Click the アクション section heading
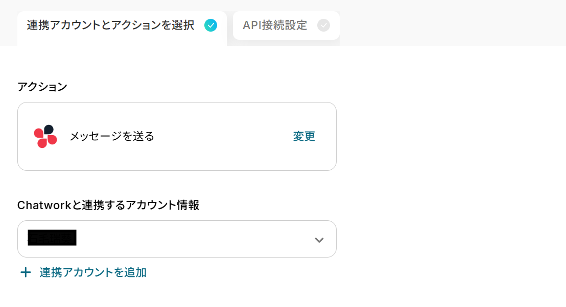Viewport: 566px width, 307px height. [42, 87]
